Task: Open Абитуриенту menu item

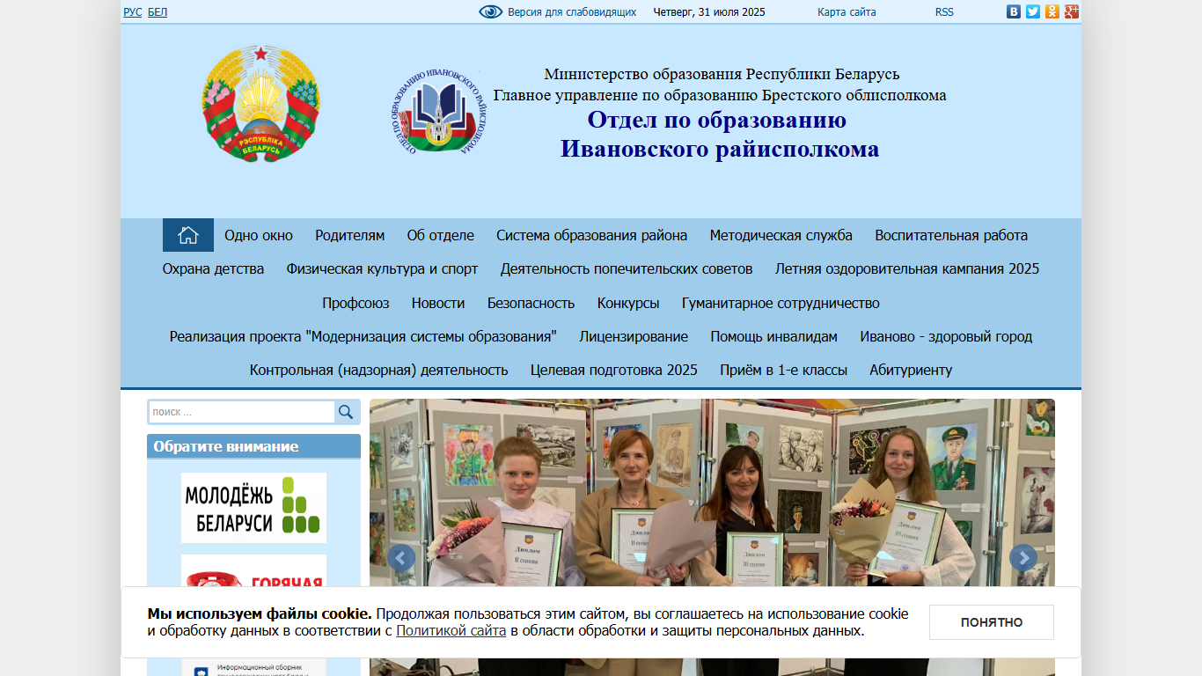Action: (911, 370)
